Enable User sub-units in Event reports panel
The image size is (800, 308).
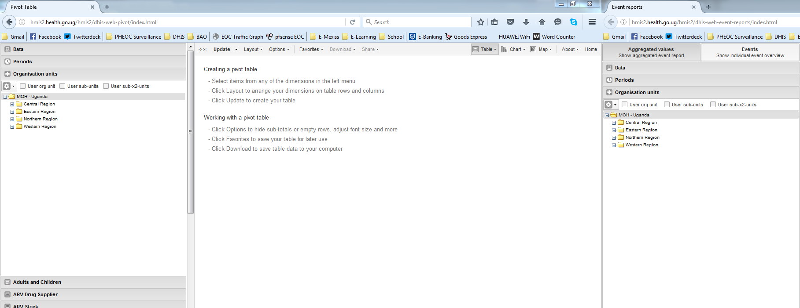tap(667, 105)
